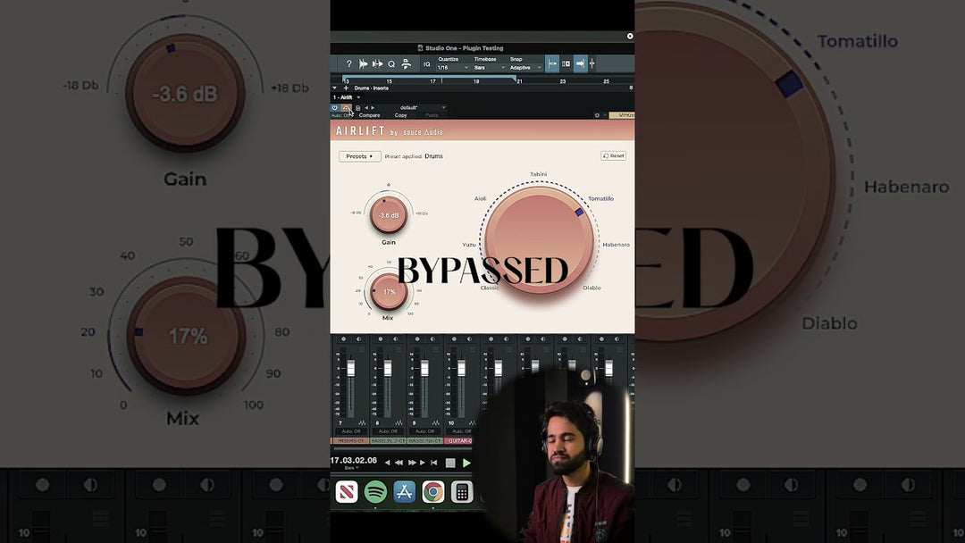This screenshot has width=965, height=543.
Task: Toggle the blue snap-line button left of split icon
Action: tap(552, 63)
